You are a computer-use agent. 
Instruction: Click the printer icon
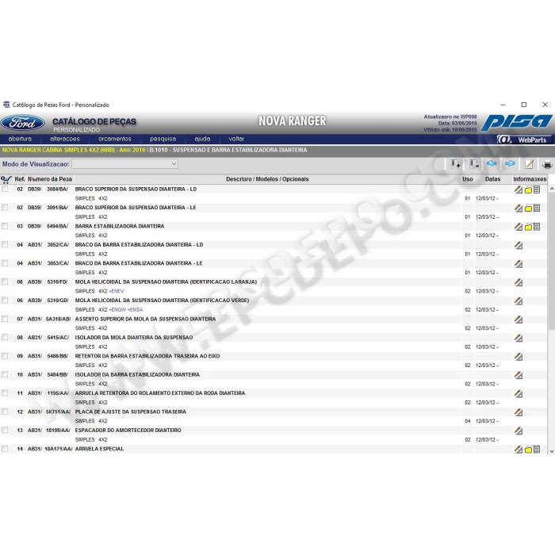547,164
